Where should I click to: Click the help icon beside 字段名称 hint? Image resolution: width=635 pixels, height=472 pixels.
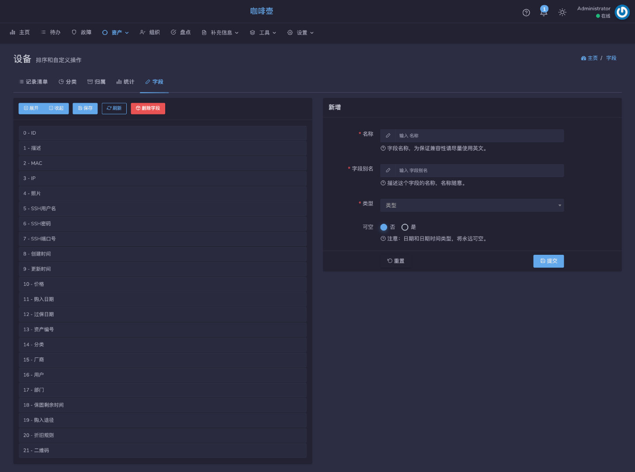(383, 148)
